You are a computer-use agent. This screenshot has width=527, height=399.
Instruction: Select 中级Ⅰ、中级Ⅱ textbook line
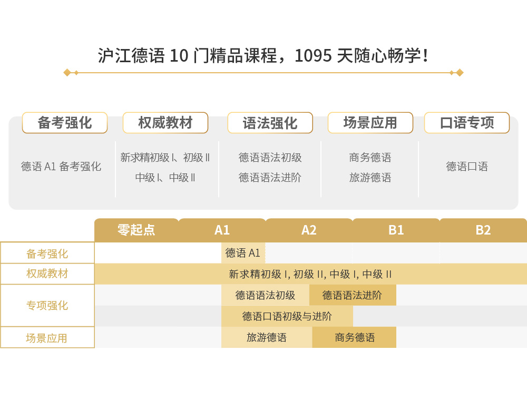click(x=165, y=178)
